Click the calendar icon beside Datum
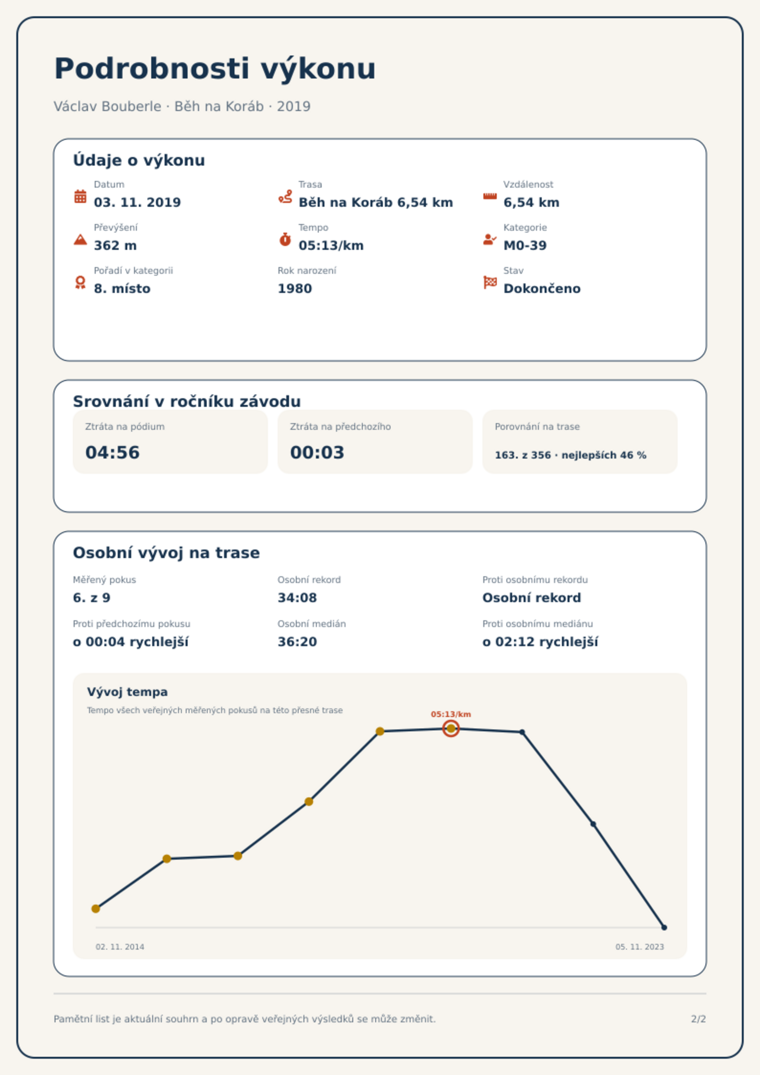The width and height of the screenshot is (760, 1075). pyautogui.click(x=80, y=196)
